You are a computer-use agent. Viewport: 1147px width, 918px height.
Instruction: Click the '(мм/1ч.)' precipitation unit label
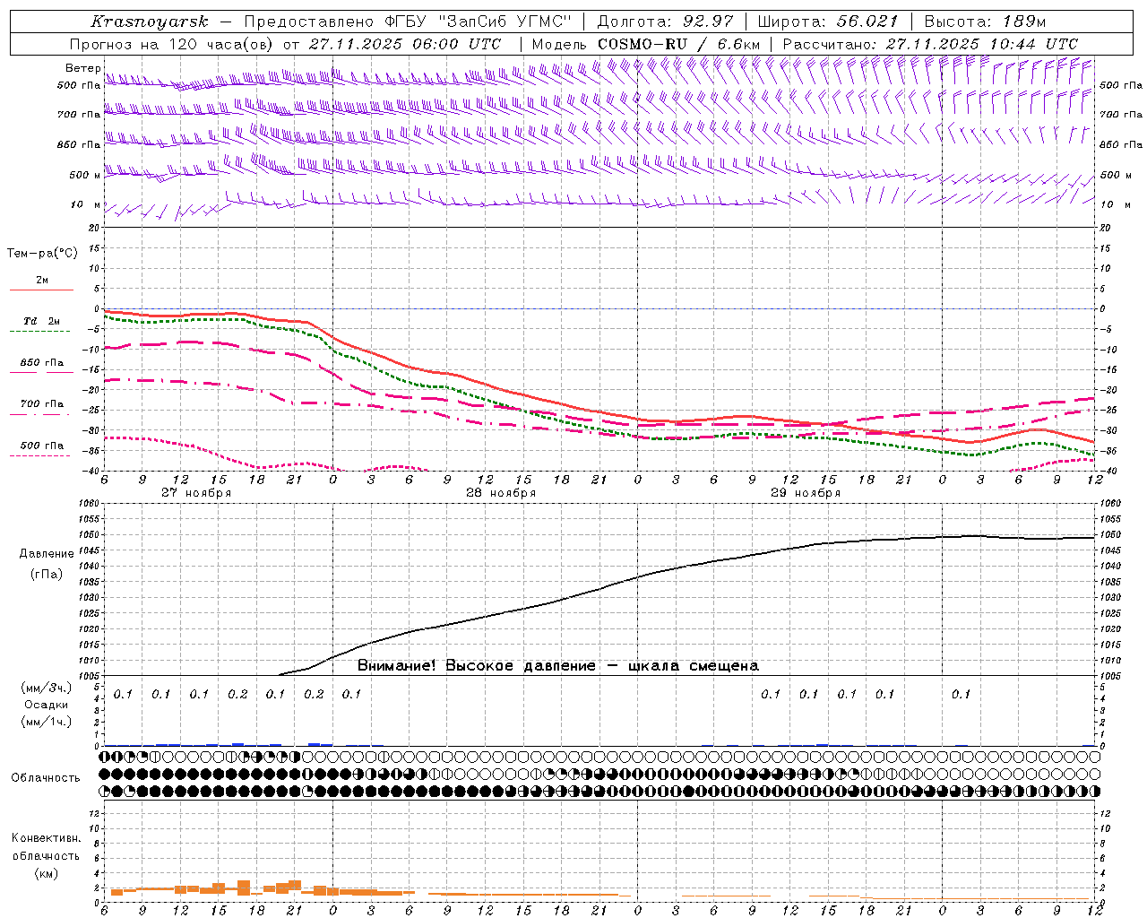[x=47, y=722]
